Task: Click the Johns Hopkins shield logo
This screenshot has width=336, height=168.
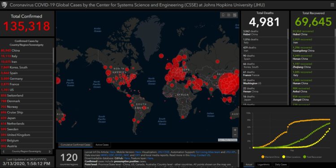Action: 4,4
